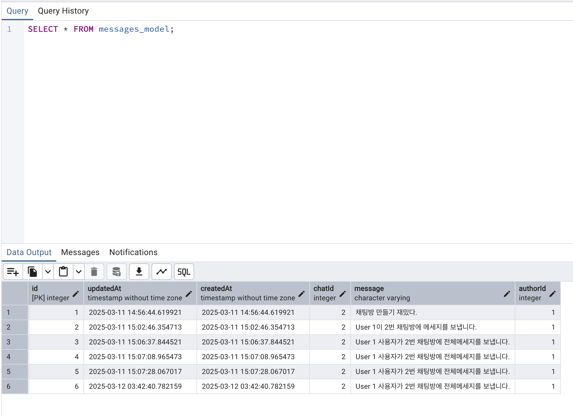Click the SQL toolbar button
This screenshot has height=416, width=573.
184,272
